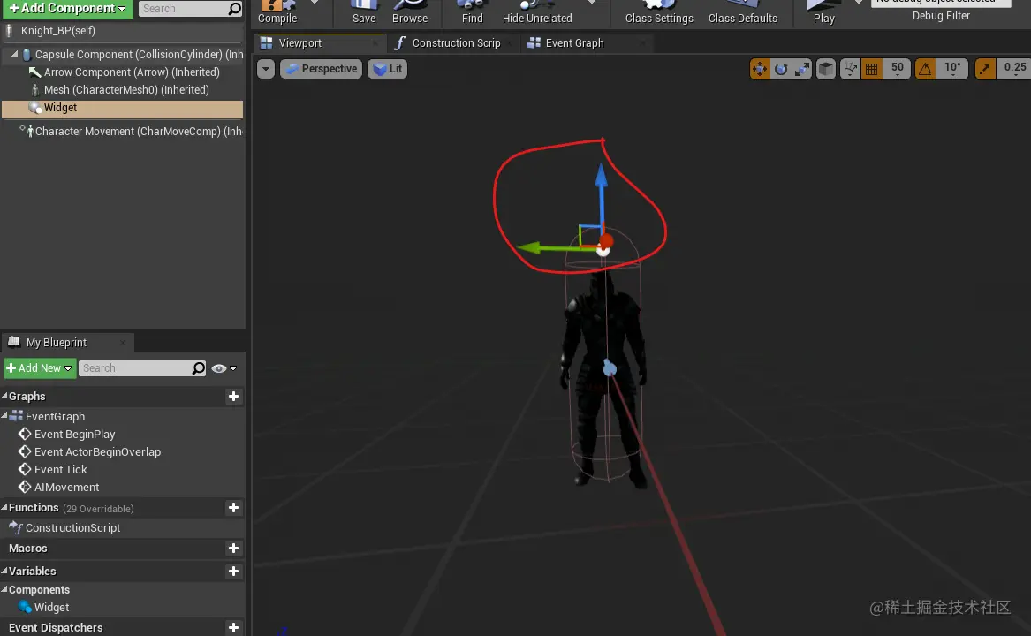Open surface snapping options
This screenshot has height=636, width=1031.
850,69
